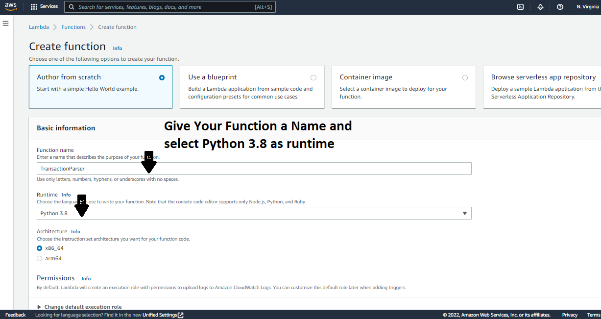Screen dimensions: 601x319
Task: Open Info link beside Permissions
Action: coord(86,278)
